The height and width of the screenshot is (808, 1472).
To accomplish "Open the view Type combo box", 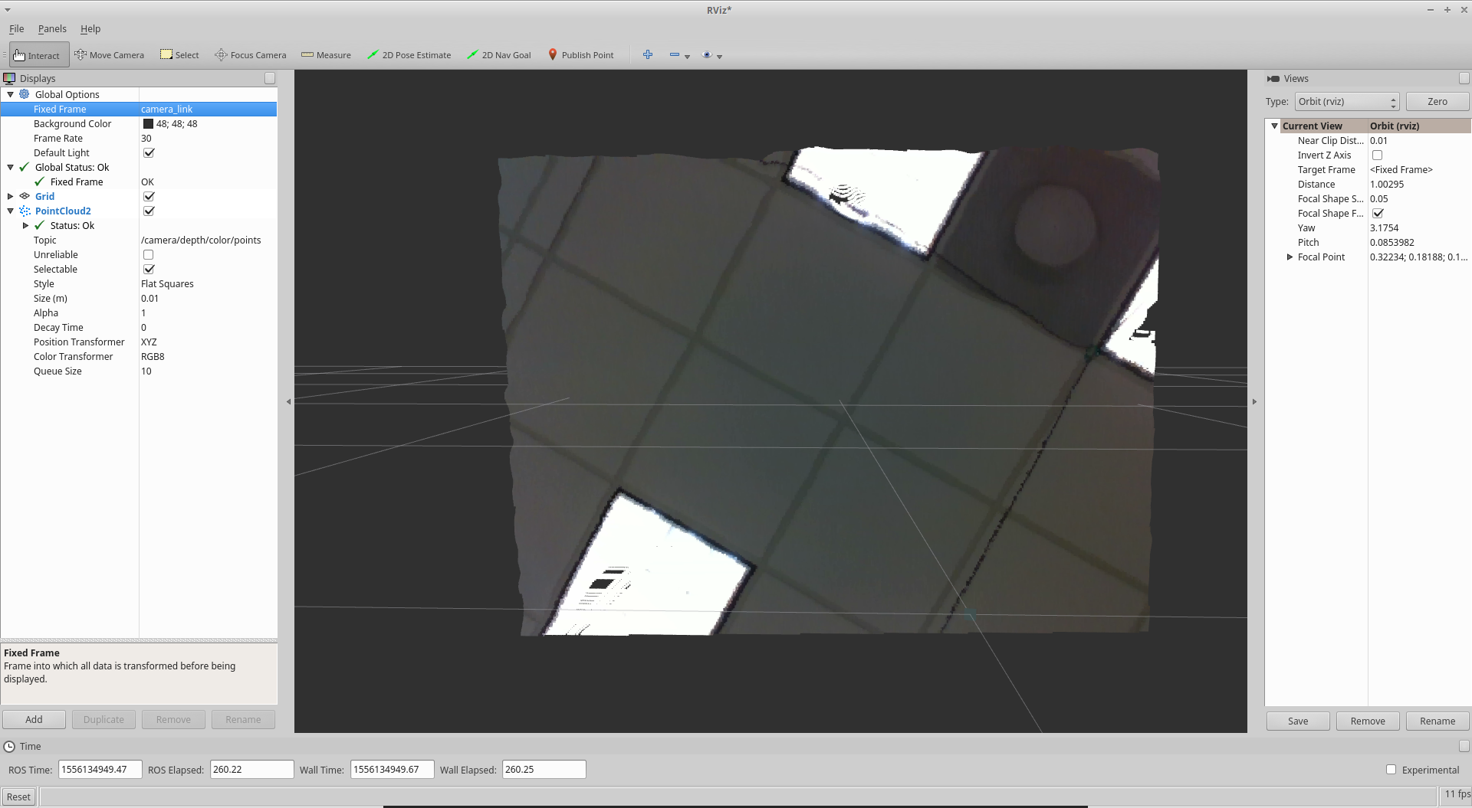I will pos(1347,101).
